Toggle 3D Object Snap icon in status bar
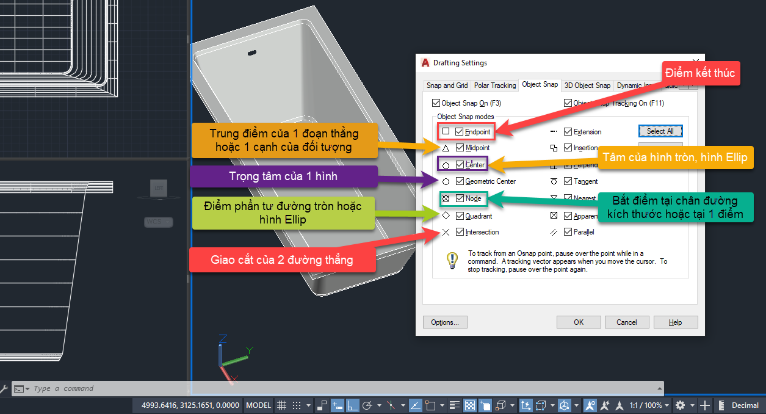The image size is (766, 414). [500, 405]
